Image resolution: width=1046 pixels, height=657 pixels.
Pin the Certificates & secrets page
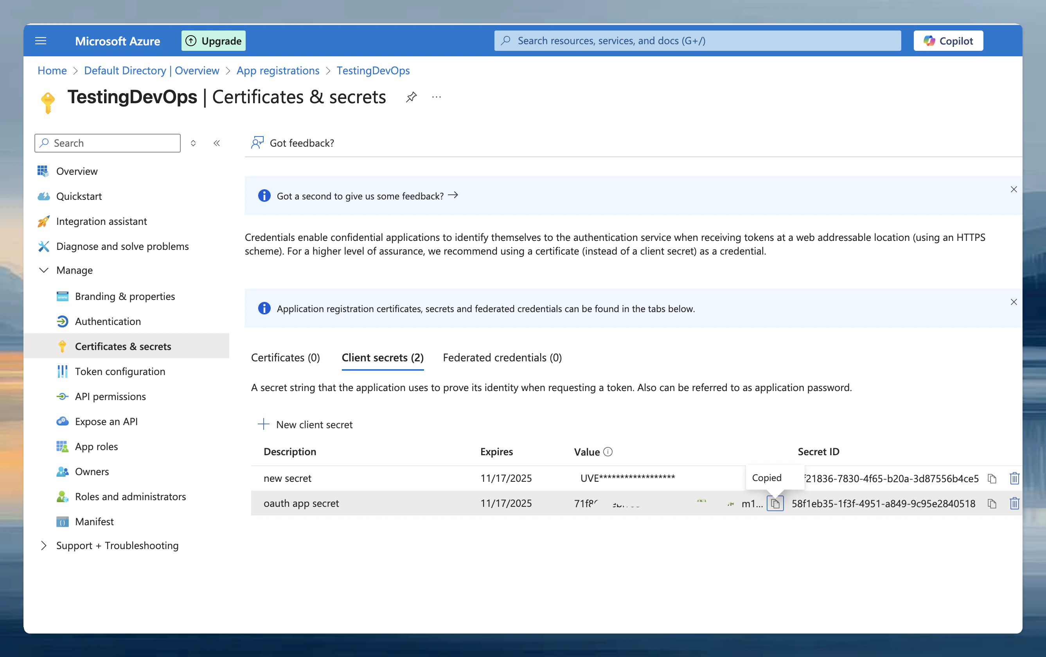tap(411, 97)
